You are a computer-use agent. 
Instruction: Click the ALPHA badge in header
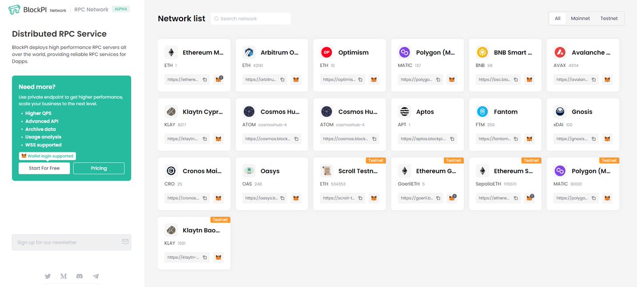[x=121, y=10]
